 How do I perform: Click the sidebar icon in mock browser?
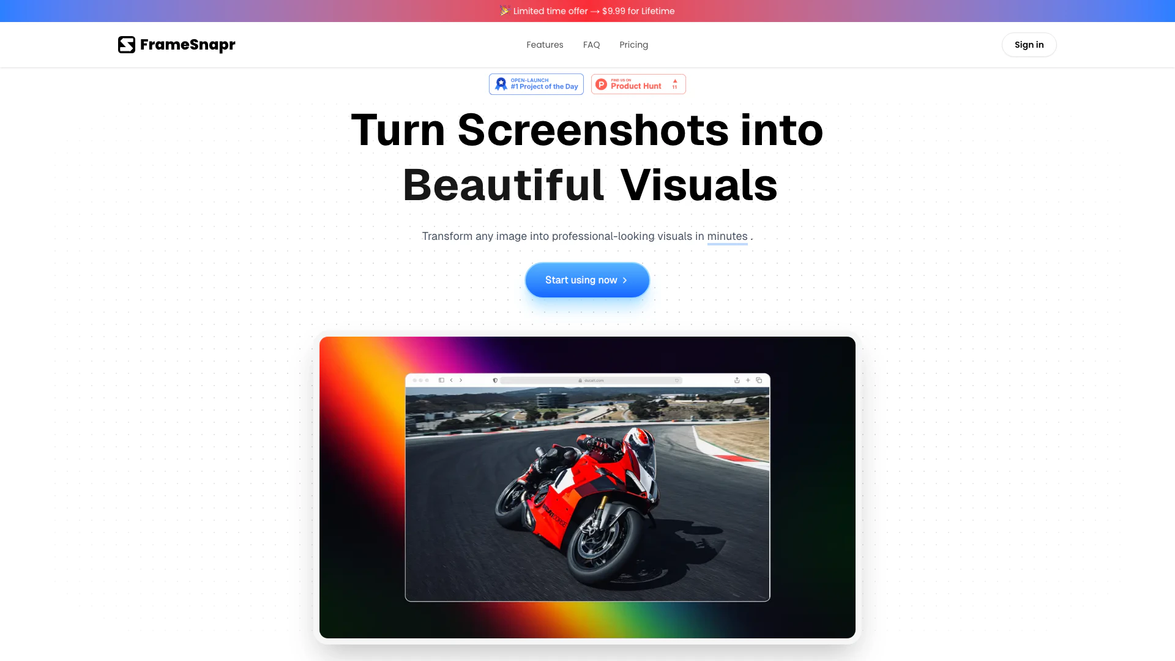pyautogui.click(x=441, y=380)
